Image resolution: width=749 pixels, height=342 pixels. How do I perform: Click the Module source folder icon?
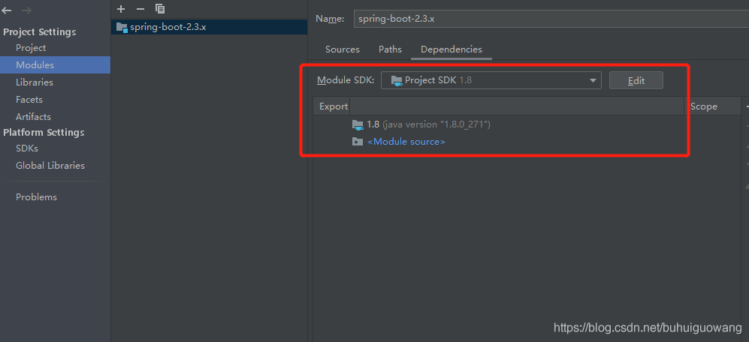(x=358, y=142)
